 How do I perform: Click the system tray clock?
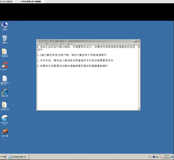(167, 157)
